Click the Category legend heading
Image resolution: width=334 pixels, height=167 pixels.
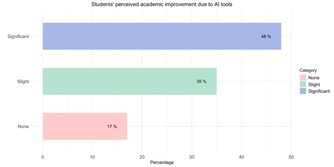pyautogui.click(x=308, y=70)
